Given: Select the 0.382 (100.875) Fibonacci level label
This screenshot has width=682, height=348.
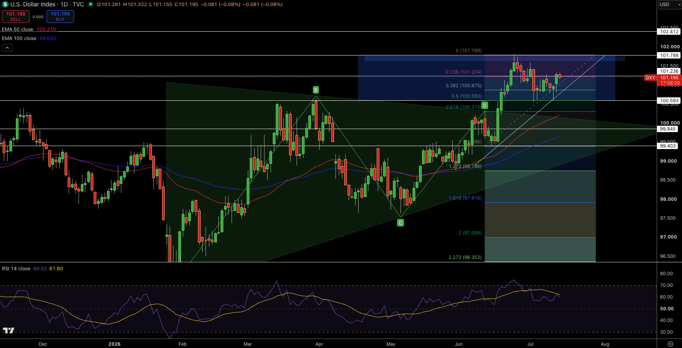Looking at the screenshot, I should click(x=464, y=86).
